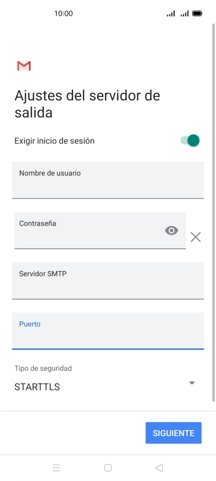Continue with the SIGUIENTE button
The height and width of the screenshot is (481, 216).
(174, 433)
